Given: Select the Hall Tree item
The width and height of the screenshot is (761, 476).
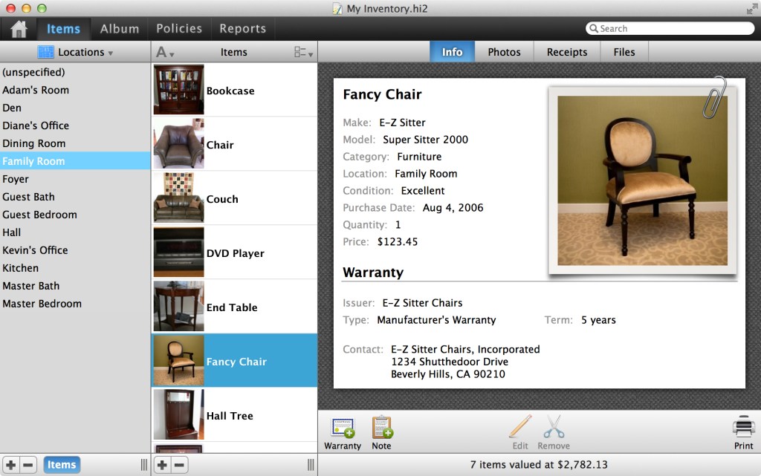Looking at the screenshot, I should point(235,415).
